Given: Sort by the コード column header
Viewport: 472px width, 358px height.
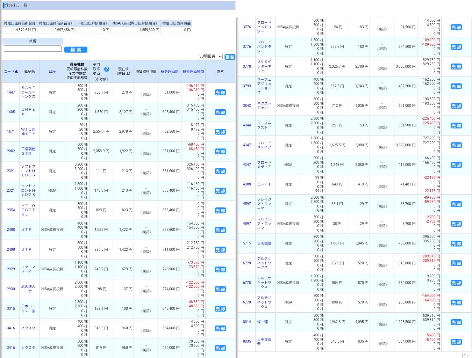Looking at the screenshot, I should pos(11,71).
